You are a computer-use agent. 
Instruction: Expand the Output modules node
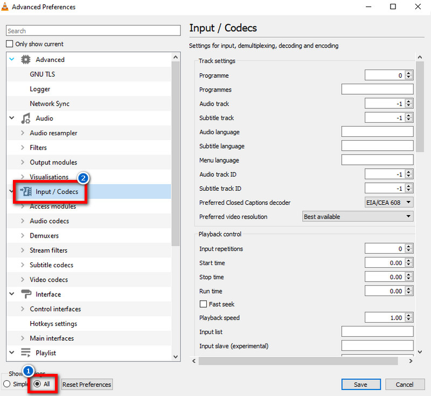point(23,162)
